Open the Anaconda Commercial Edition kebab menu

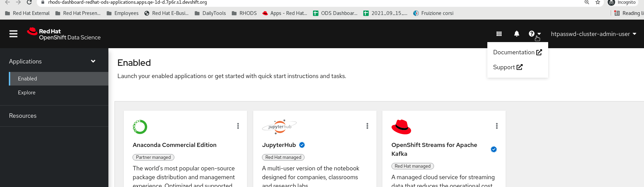[238, 126]
